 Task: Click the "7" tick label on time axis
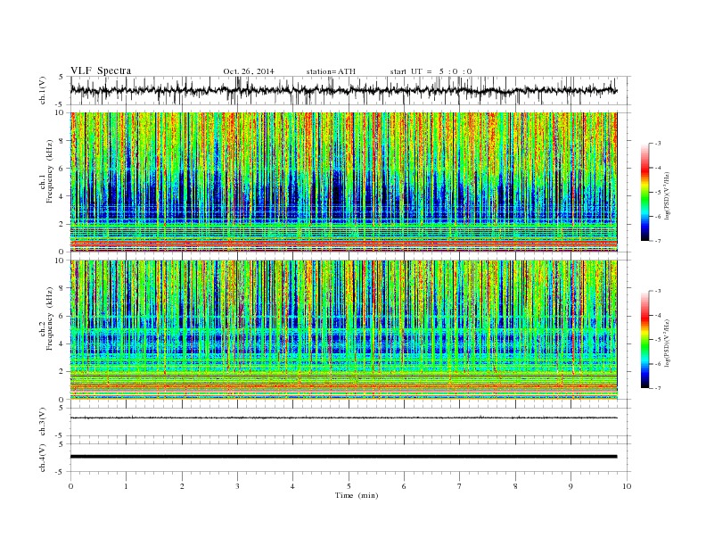coord(460,486)
